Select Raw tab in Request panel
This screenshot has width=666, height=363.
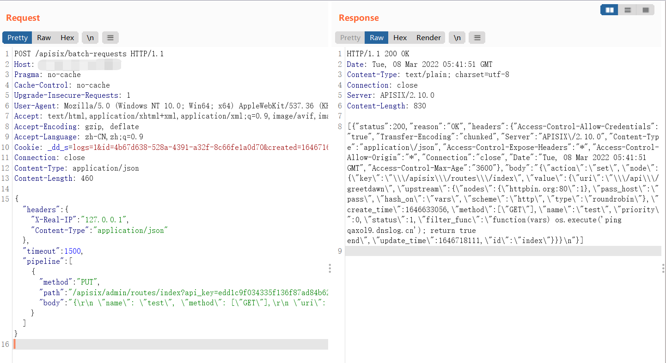44,38
